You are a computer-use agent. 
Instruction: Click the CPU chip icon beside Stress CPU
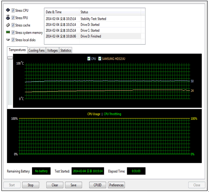coord(8,10)
